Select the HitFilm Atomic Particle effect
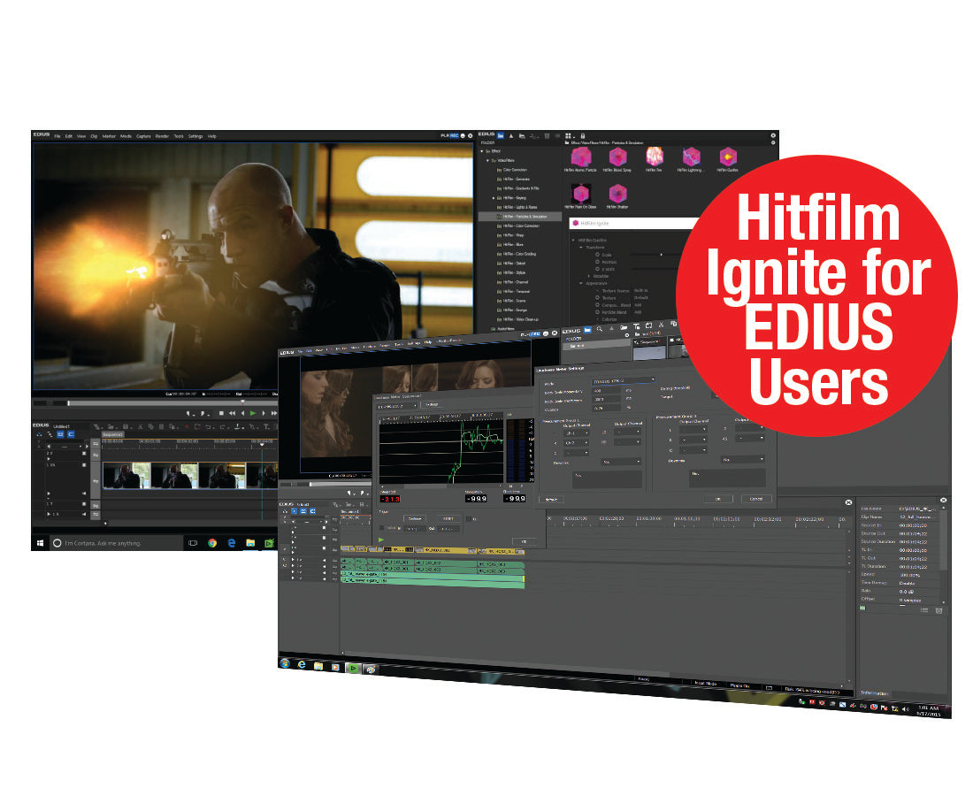 [581, 157]
